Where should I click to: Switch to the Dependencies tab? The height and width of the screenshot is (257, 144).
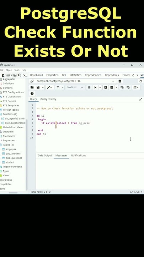[93, 75]
